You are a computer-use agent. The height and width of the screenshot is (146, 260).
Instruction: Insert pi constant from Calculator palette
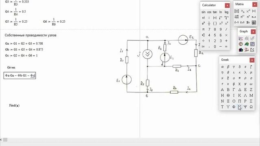coord(204,29)
